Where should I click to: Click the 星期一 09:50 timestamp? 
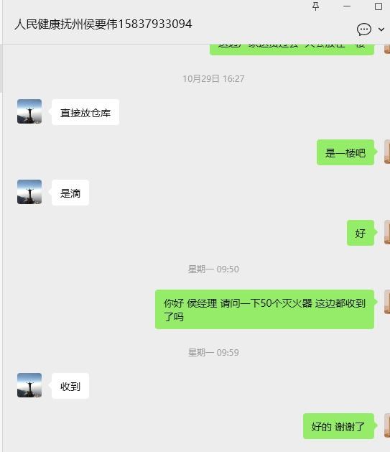click(213, 269)
